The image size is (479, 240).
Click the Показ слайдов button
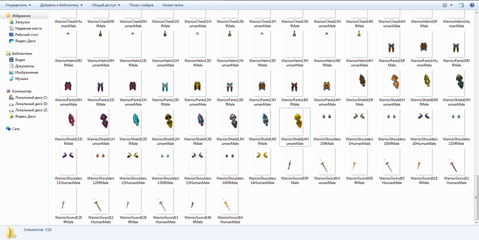click(141, 5)
